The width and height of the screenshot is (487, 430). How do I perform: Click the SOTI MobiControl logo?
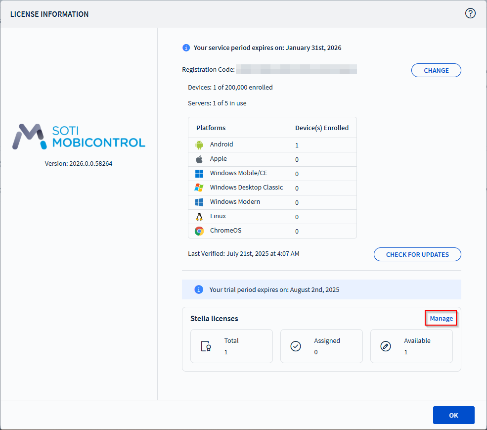point(79,137)
